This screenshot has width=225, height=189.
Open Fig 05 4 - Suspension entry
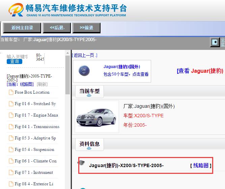coord(34,150)
